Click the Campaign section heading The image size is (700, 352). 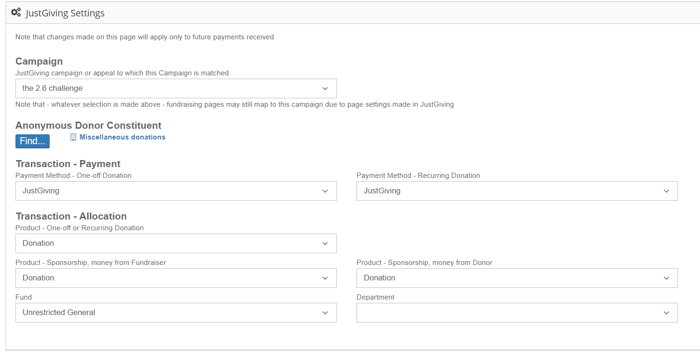pos(39,61)
